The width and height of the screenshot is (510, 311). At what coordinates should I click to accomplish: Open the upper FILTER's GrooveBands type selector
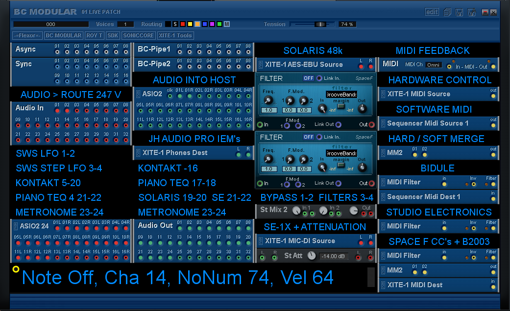341,95
